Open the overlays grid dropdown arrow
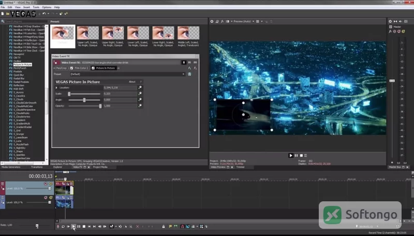This screenshot has height=236, width=414. pos(262,21)
